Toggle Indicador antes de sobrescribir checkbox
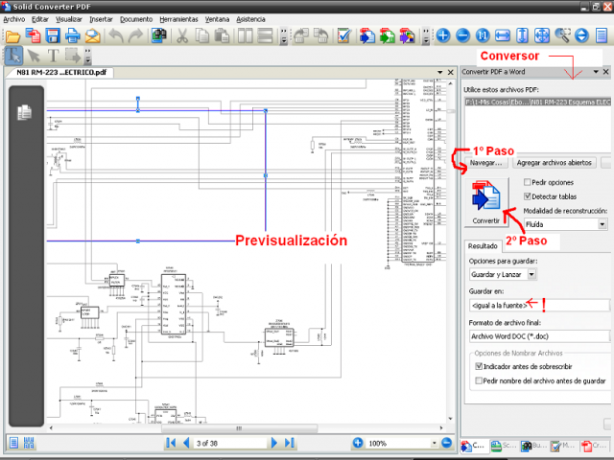The image size is (614, 460). (479, 366)
